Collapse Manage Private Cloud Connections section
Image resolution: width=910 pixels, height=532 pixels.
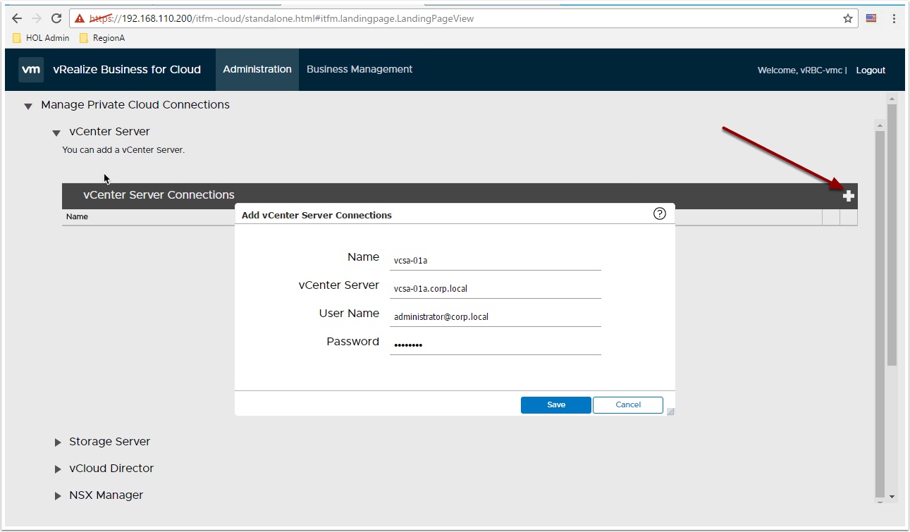pos(28,106)
